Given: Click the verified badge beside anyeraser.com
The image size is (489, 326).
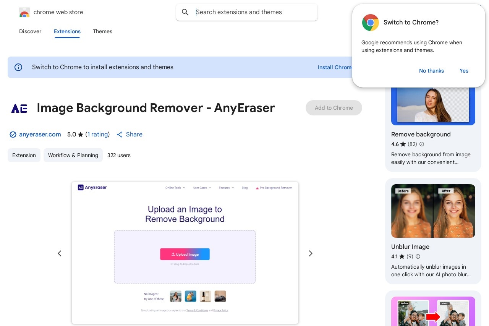Looking at the screenshot, I should point(13,135).
